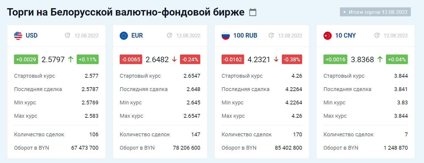Click the history clock icon on EUR card
Screen dimensions: 424x163
(170, 35)
